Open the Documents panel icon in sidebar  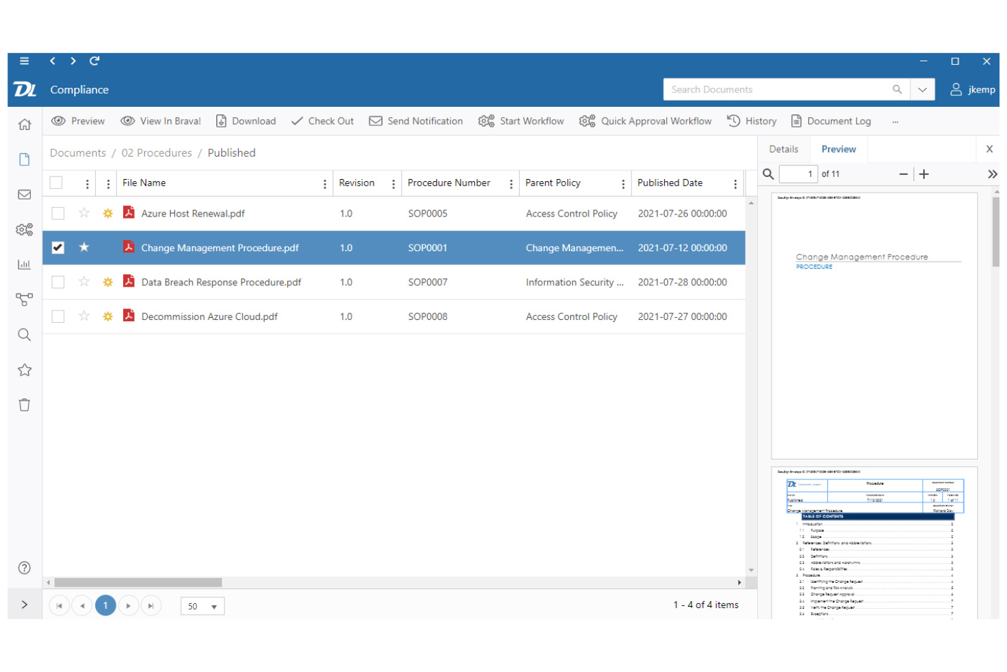pyautogui.click(x=24, y=159)
